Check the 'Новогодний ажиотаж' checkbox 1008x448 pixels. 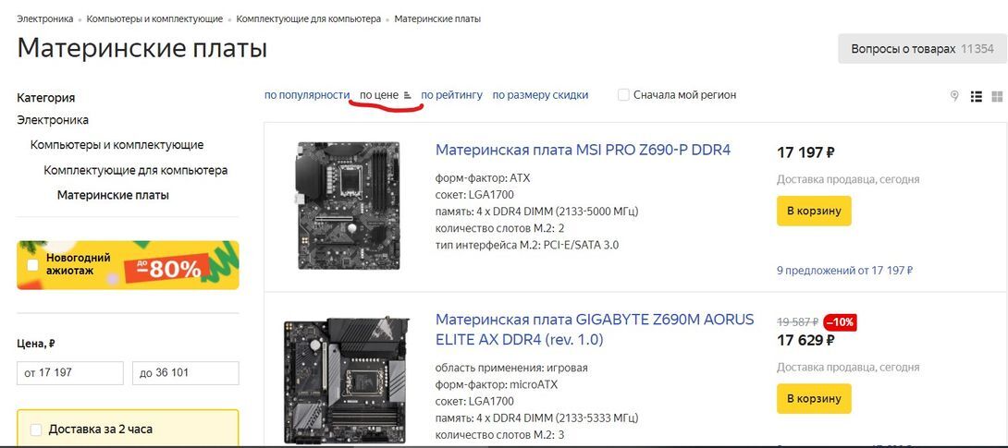[32, 265]
